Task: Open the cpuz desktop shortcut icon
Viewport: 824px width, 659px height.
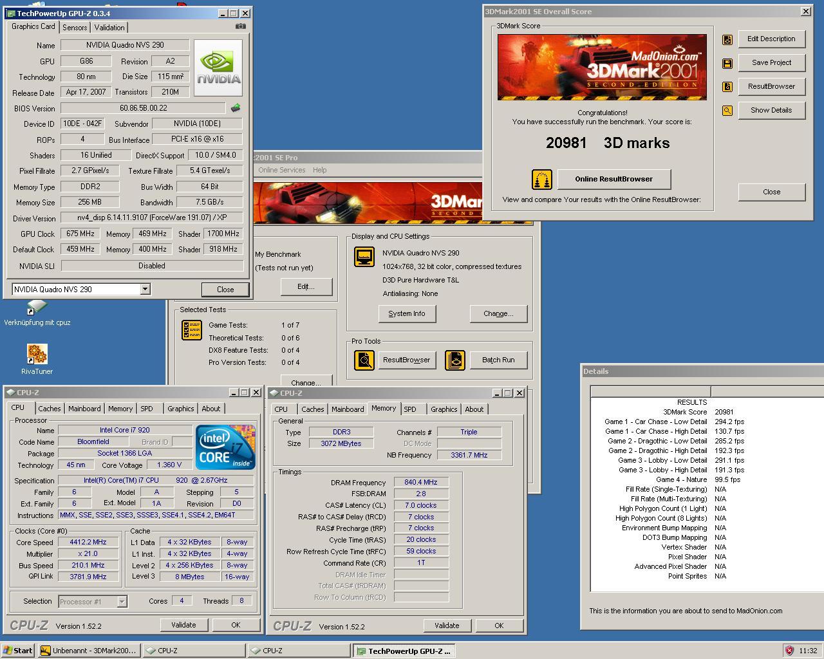Action: [x=37, y=307]
